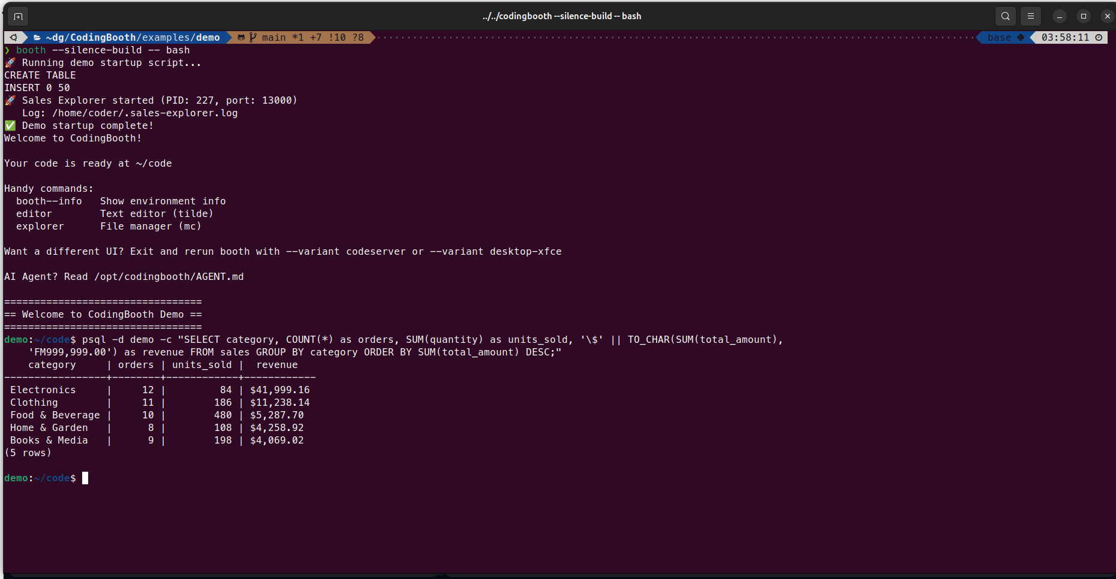Click the revenue value $5,287.70
Screen dimensions: 1116x579
coord(277,415)
